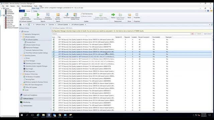The image size is (214, 120).
Task: Select Windows7-001 workstation in connection tree
Action: [11, 26]
